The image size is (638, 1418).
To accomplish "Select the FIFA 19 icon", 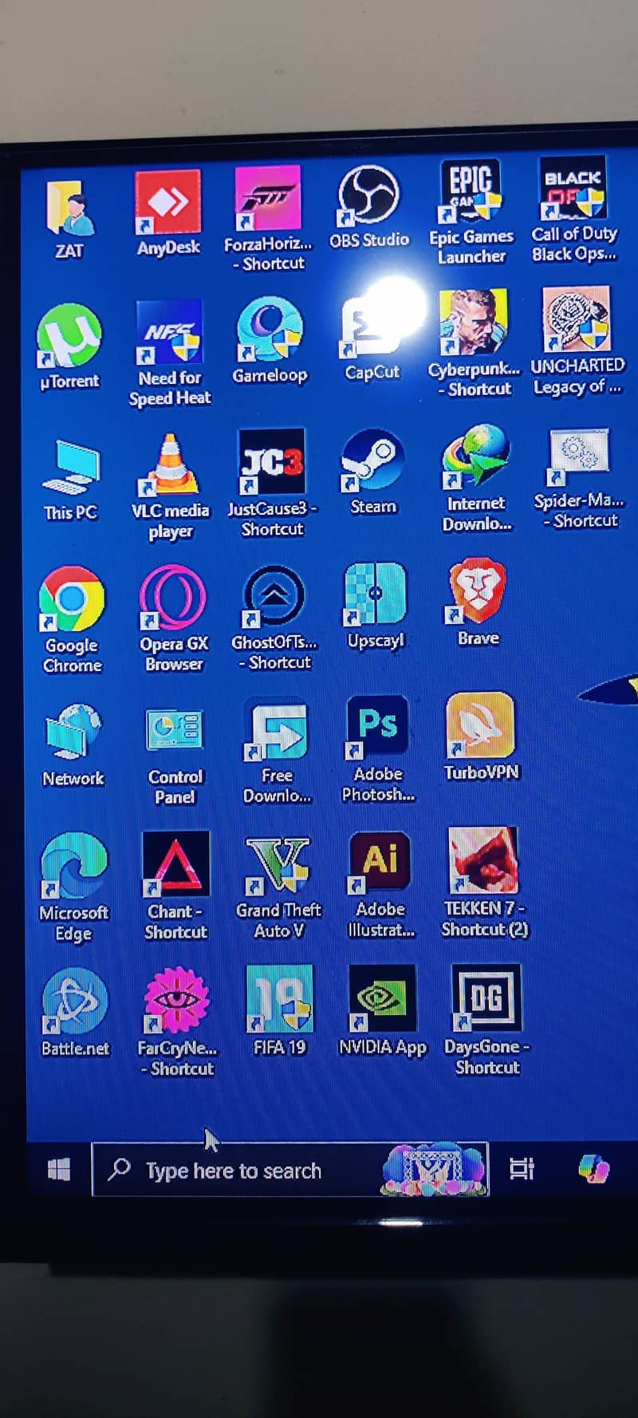I will (x=280, y=998).
